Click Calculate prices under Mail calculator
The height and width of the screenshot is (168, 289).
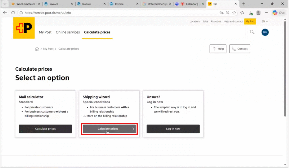click(45, 129)
